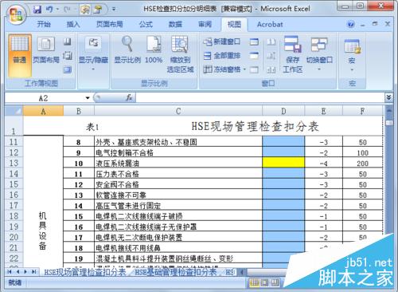The width and height of the screenshot is (398, 292).
Task: Open Quick Access toolbar customize arrow
Action: tap(114, 10)
